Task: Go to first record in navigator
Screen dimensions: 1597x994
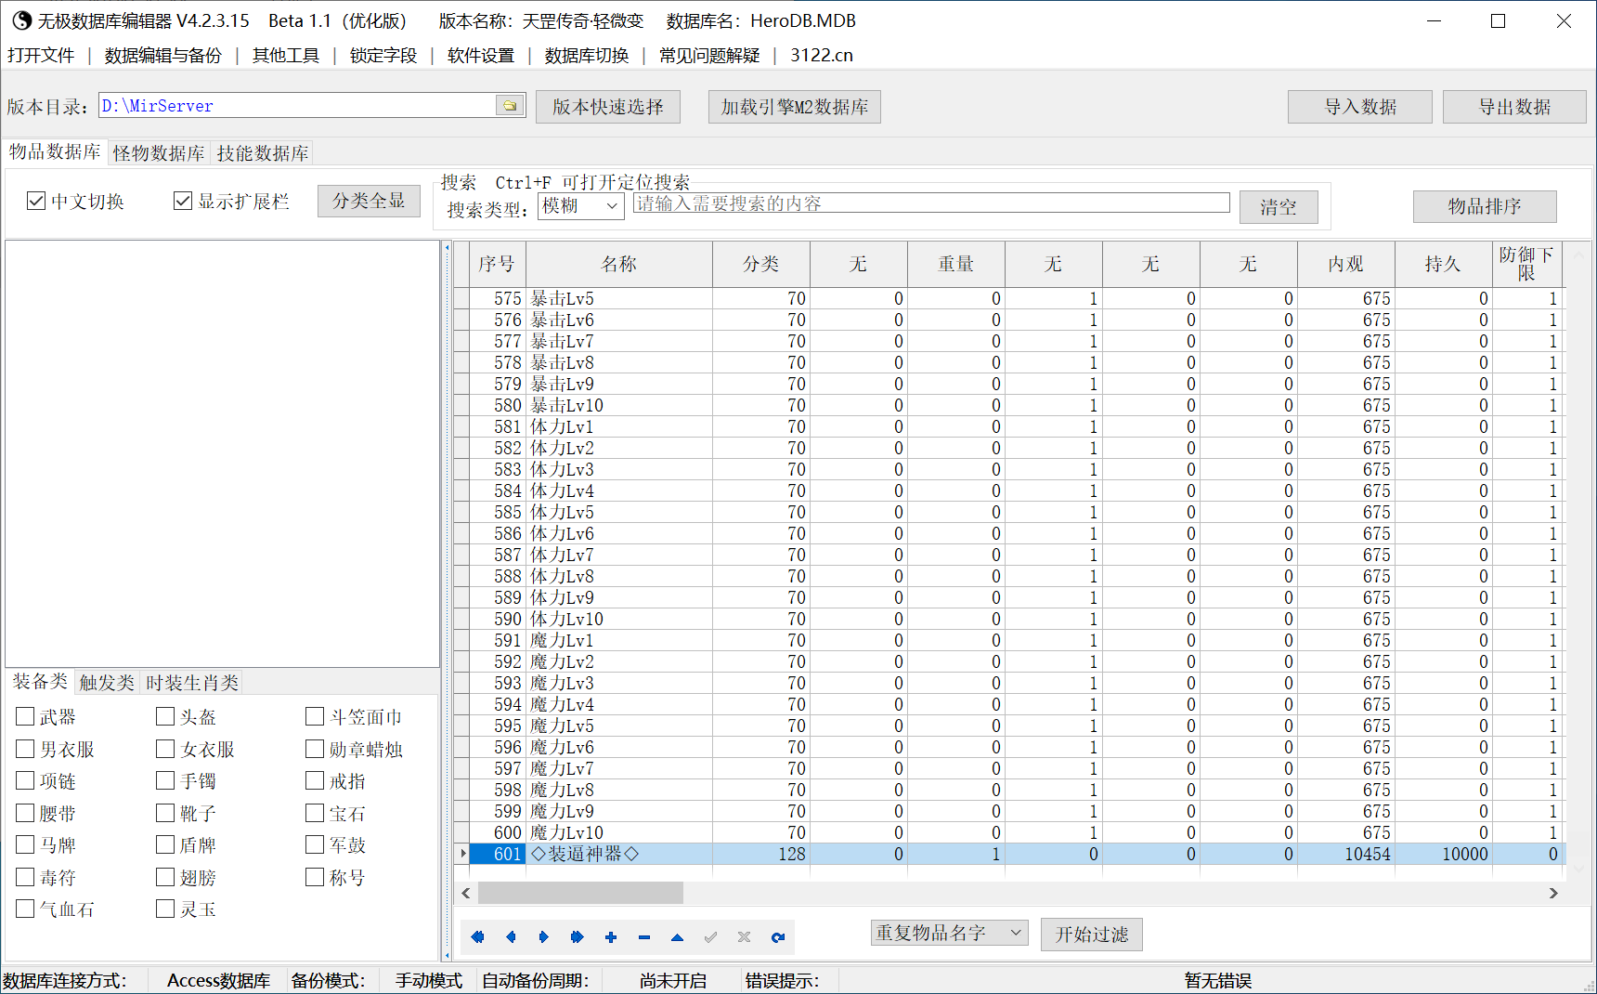Action: [x=477, y=937]
